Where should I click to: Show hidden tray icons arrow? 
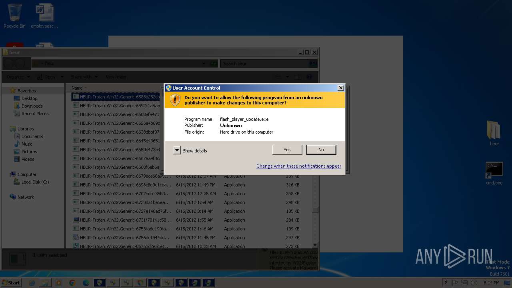click(446, 282)
